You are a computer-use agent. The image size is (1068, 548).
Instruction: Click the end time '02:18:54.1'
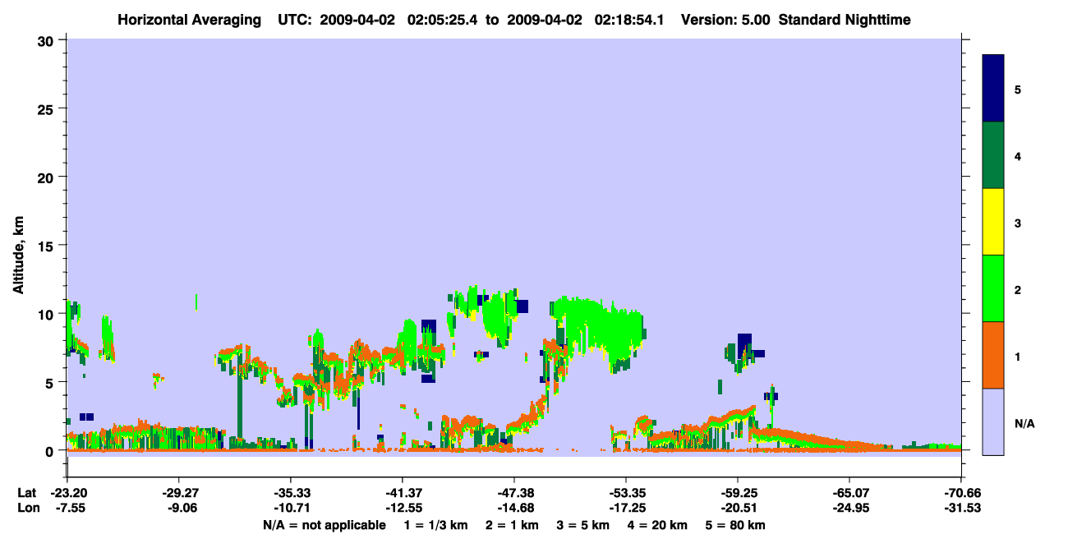click(x=628, y=19)
